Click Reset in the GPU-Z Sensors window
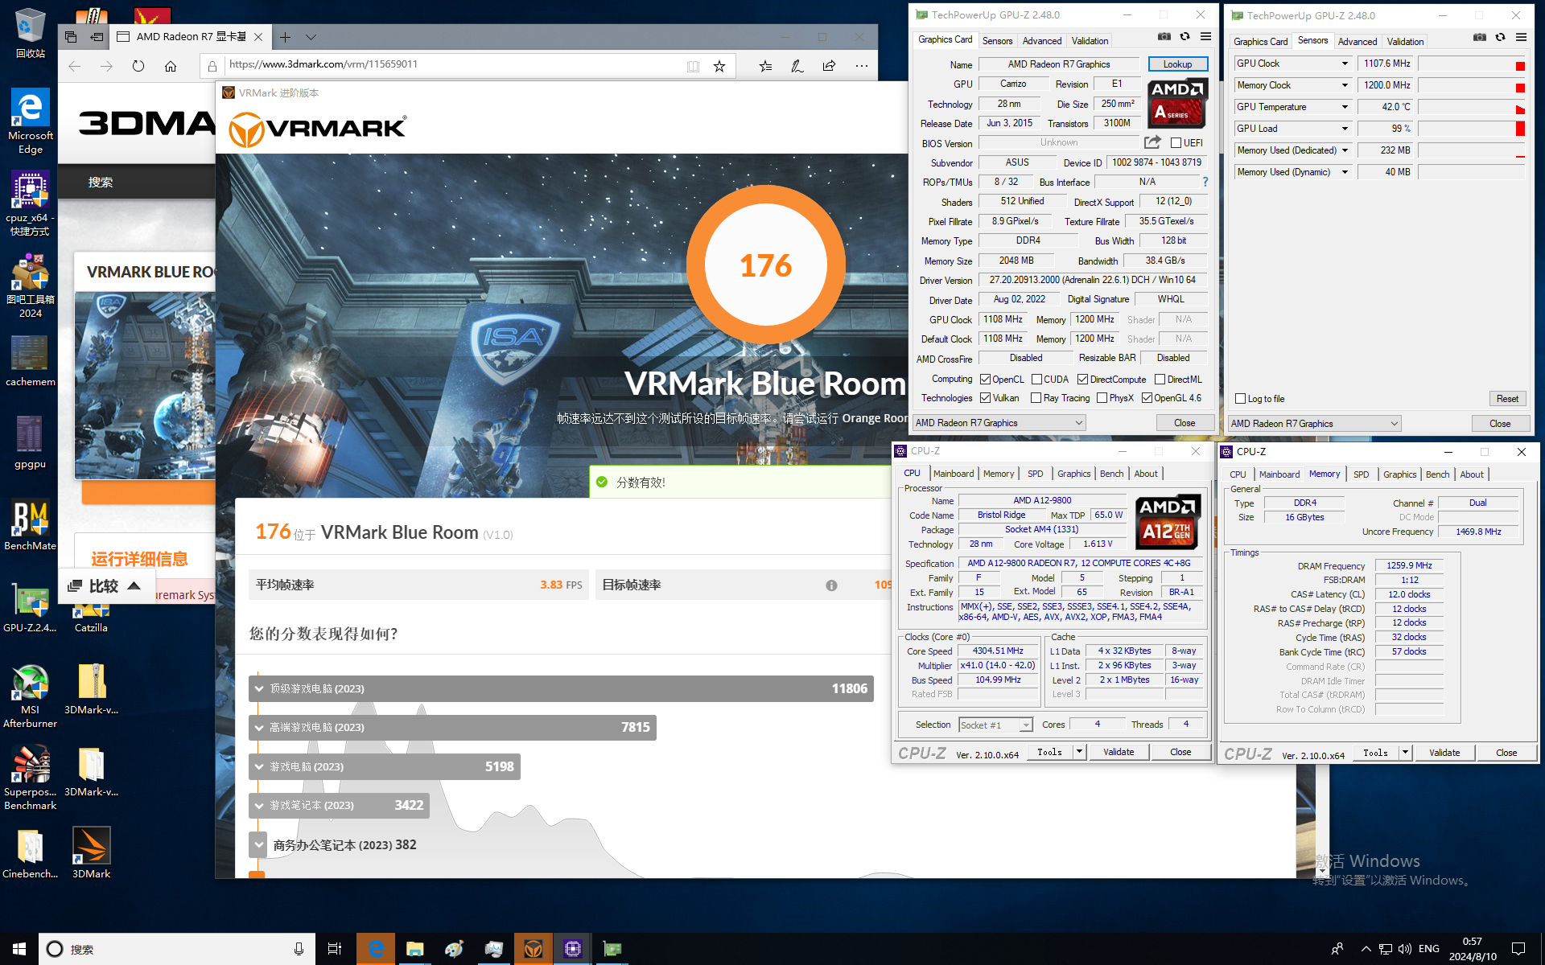The image size is (1545, 965). coord(1507,399)
